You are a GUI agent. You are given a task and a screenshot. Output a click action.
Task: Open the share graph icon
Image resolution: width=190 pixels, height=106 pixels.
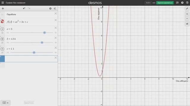[x=177, y=3]
